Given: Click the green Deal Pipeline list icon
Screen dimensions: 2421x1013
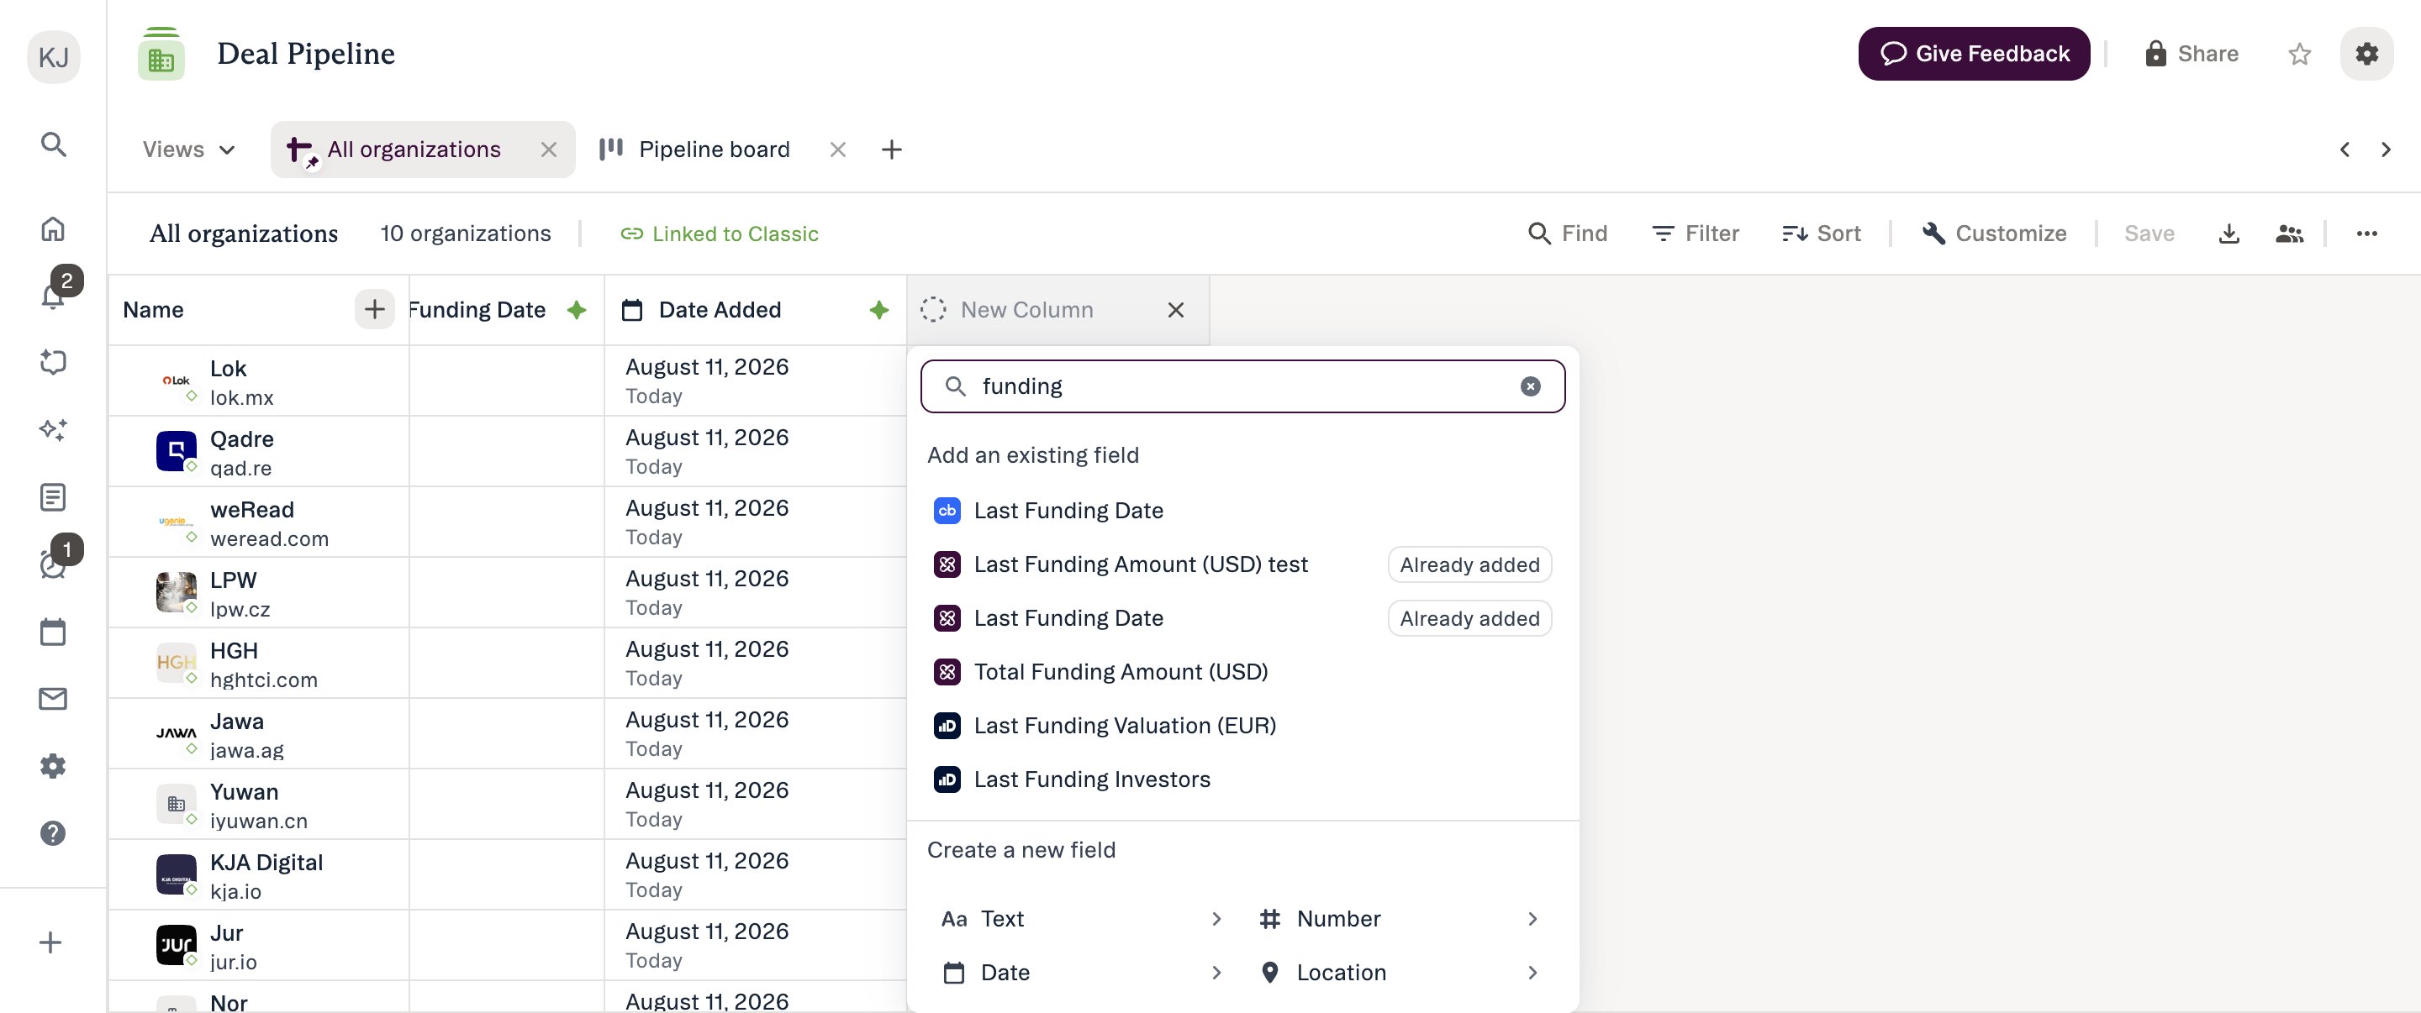Looking at the screenshot, I should coord(161,55).
